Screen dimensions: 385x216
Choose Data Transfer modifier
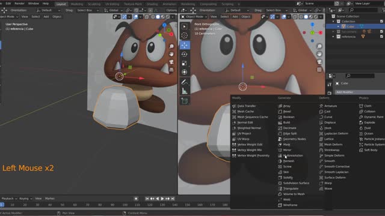click(x=244, y=106)
